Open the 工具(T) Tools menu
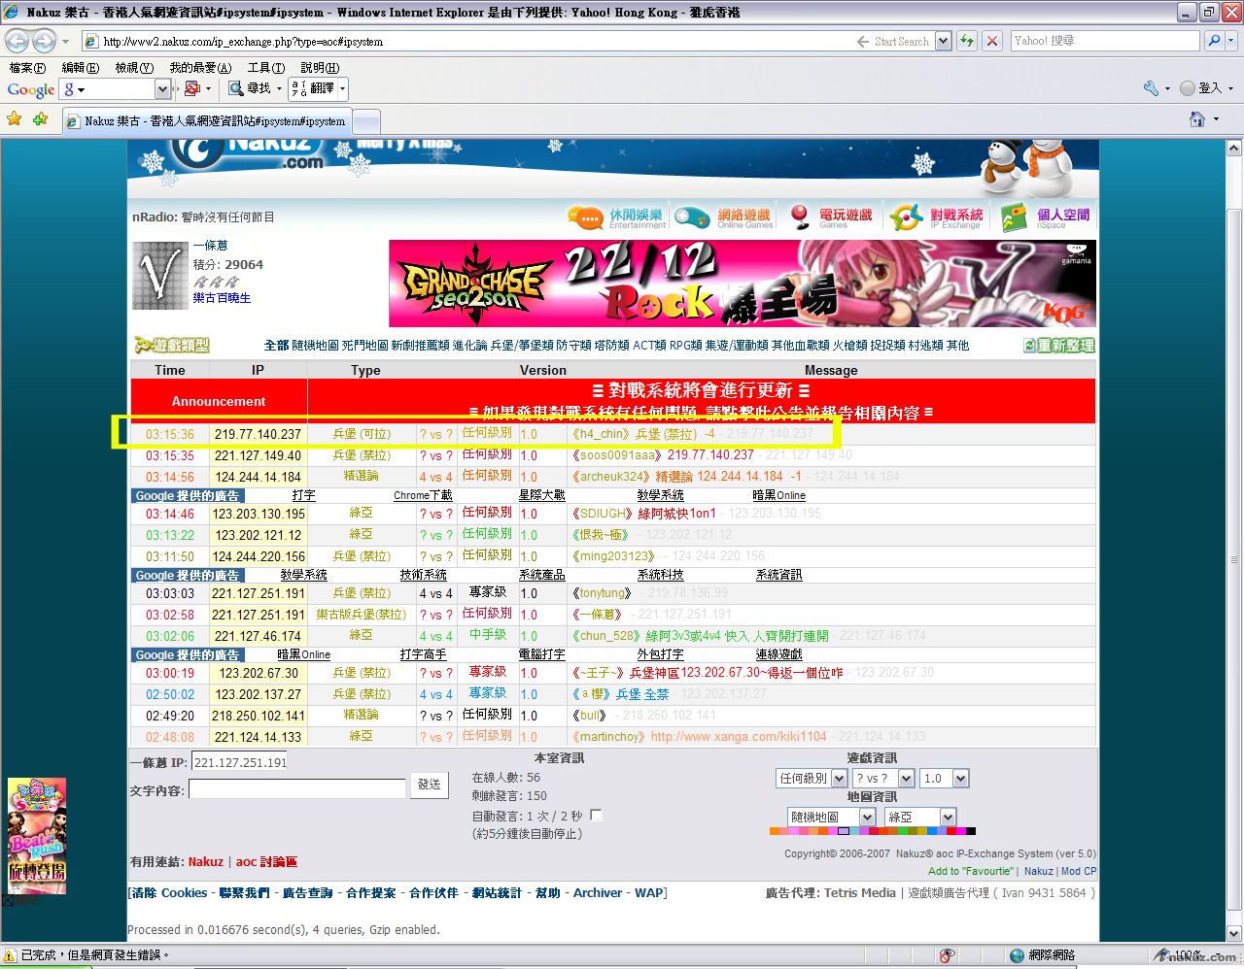The image size is (1244, 969). 265,68
